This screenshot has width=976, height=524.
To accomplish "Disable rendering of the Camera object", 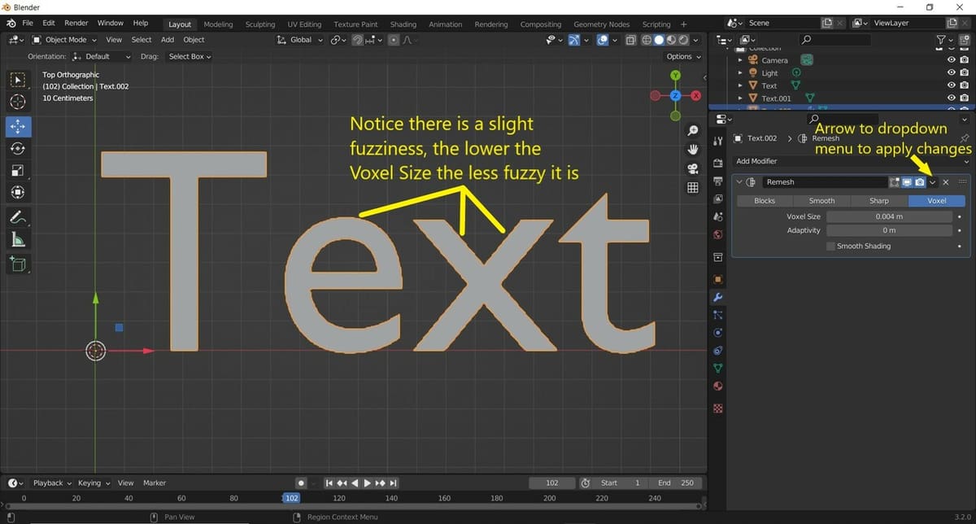I will pos(964,60).
